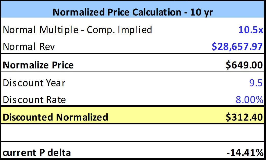266x160 pixels.
Task: Click the yellow Discounted Normalized label
Action: click(x=55, y=117)
